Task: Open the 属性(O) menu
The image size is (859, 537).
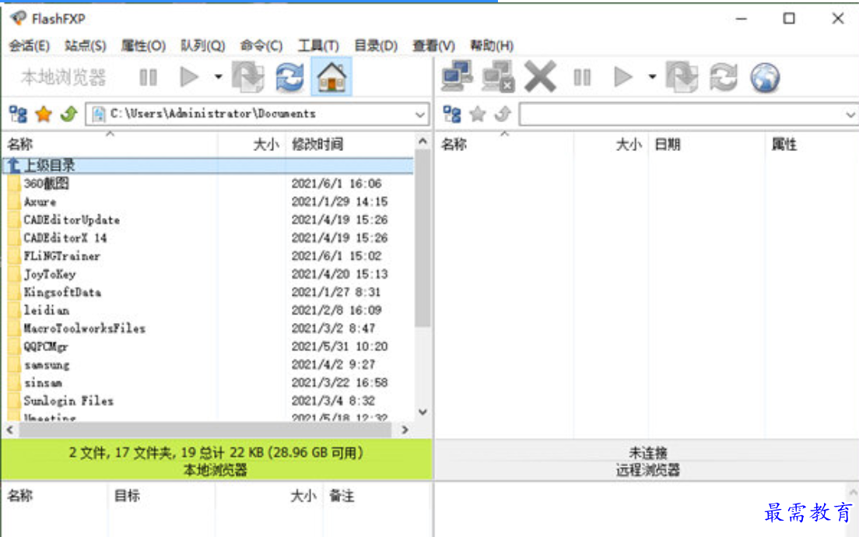Action: (x=143, y=45)
